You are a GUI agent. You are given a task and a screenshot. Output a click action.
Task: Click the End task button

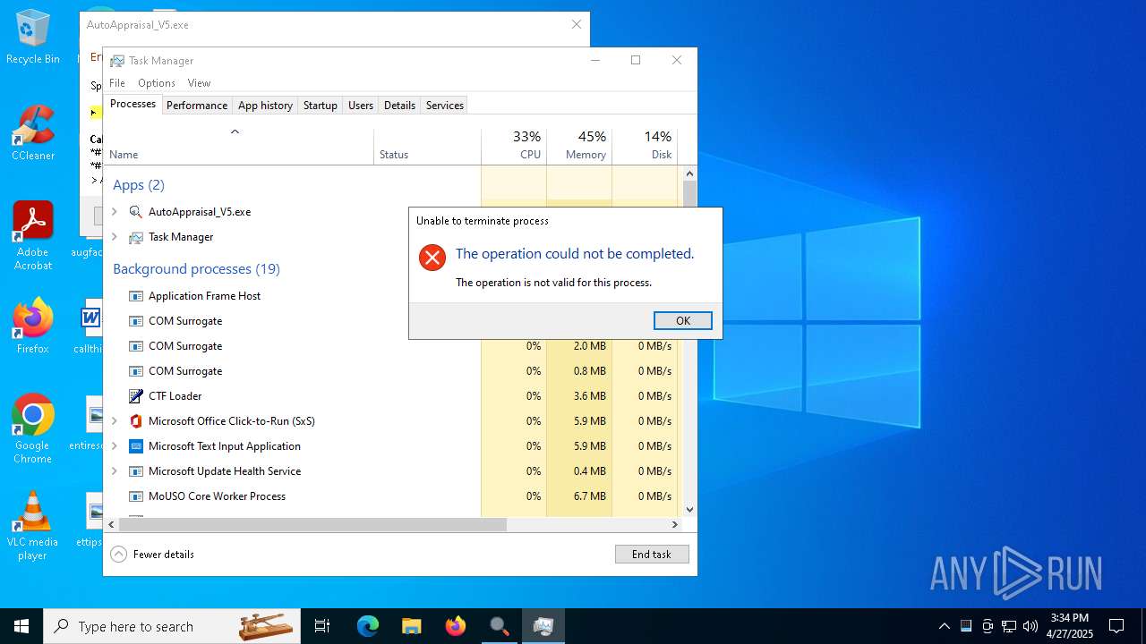pyautogui.click(x=652, y=554)
